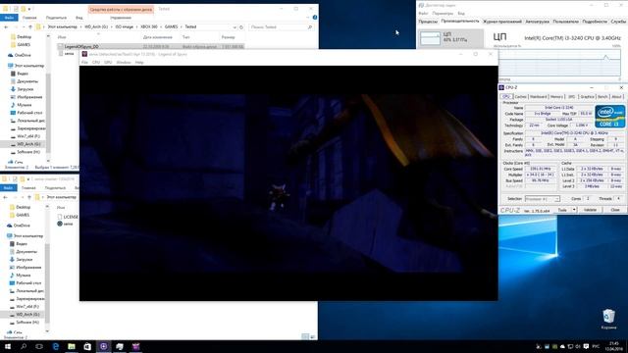The height and width of the screenshot is (353, 628).
Task: Sort by Размер column header
Action: click(228, 37)
